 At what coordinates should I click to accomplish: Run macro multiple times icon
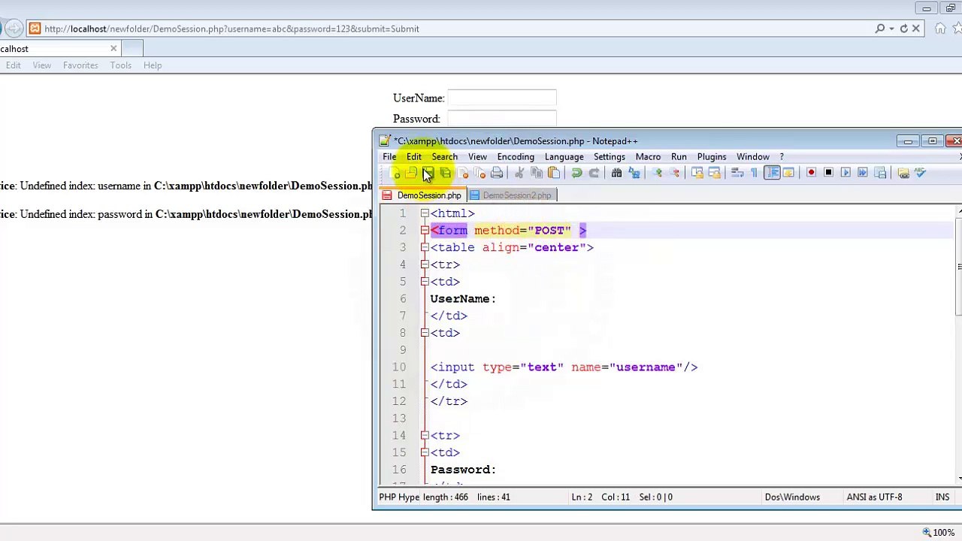click(863, 173)
